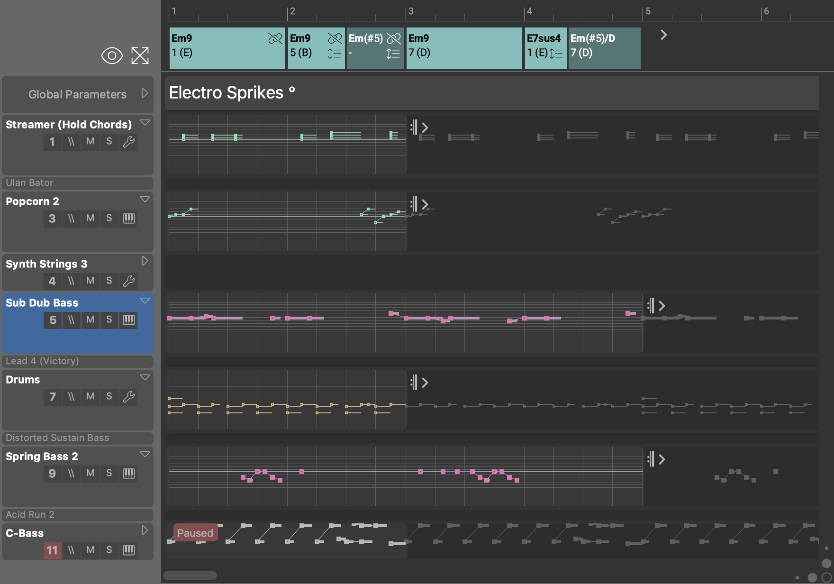Select the Em(#5)/D chord block
Viewport: 834px width, 584px height.
pos(604,48)
